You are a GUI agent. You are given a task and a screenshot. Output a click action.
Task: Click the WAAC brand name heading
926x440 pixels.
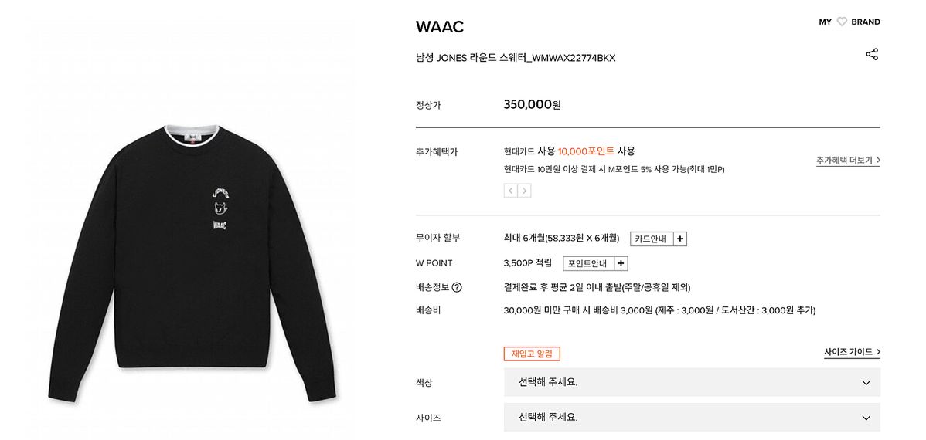pos(439,26)
